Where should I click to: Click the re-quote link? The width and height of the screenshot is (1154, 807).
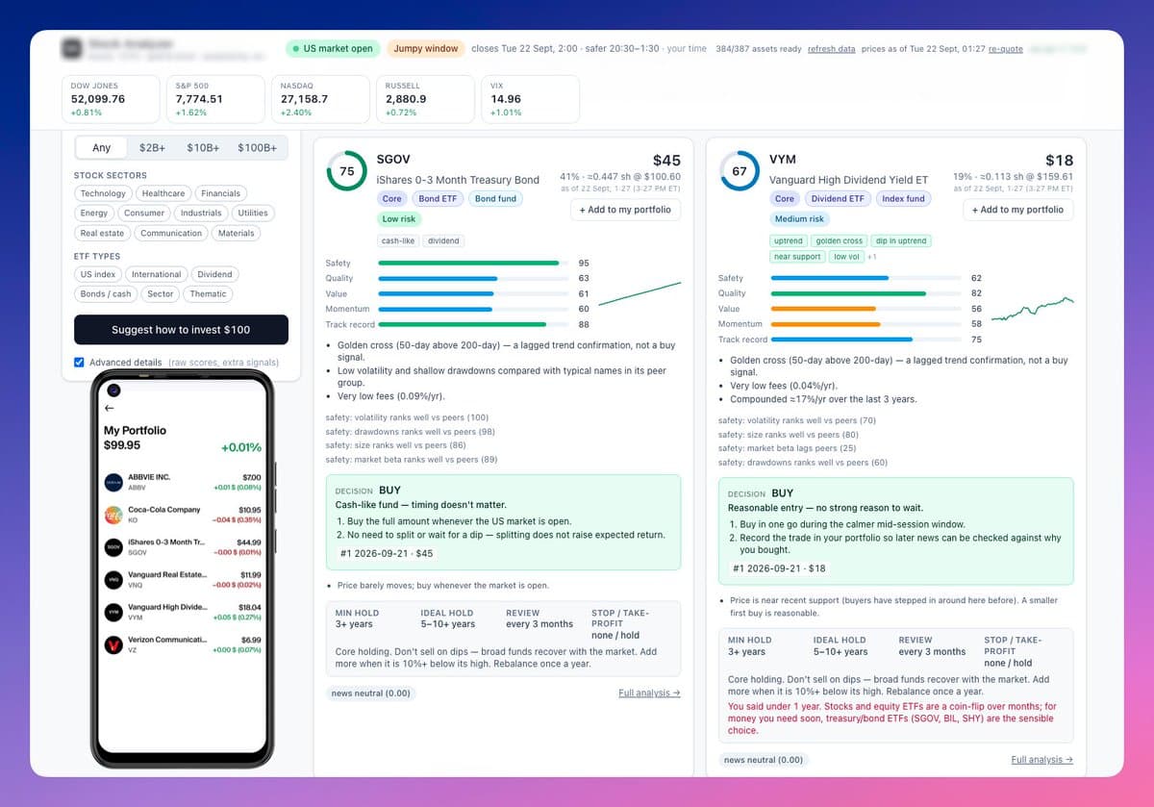[x=1006, y=49]
